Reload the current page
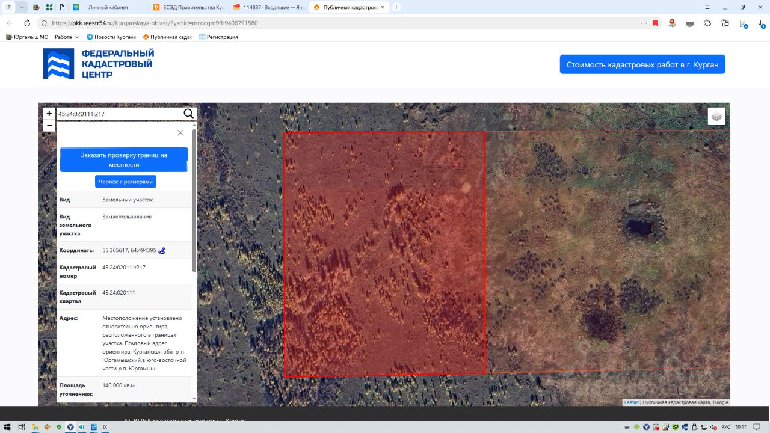The image size is (770, 433). click(x=27, y=23)
